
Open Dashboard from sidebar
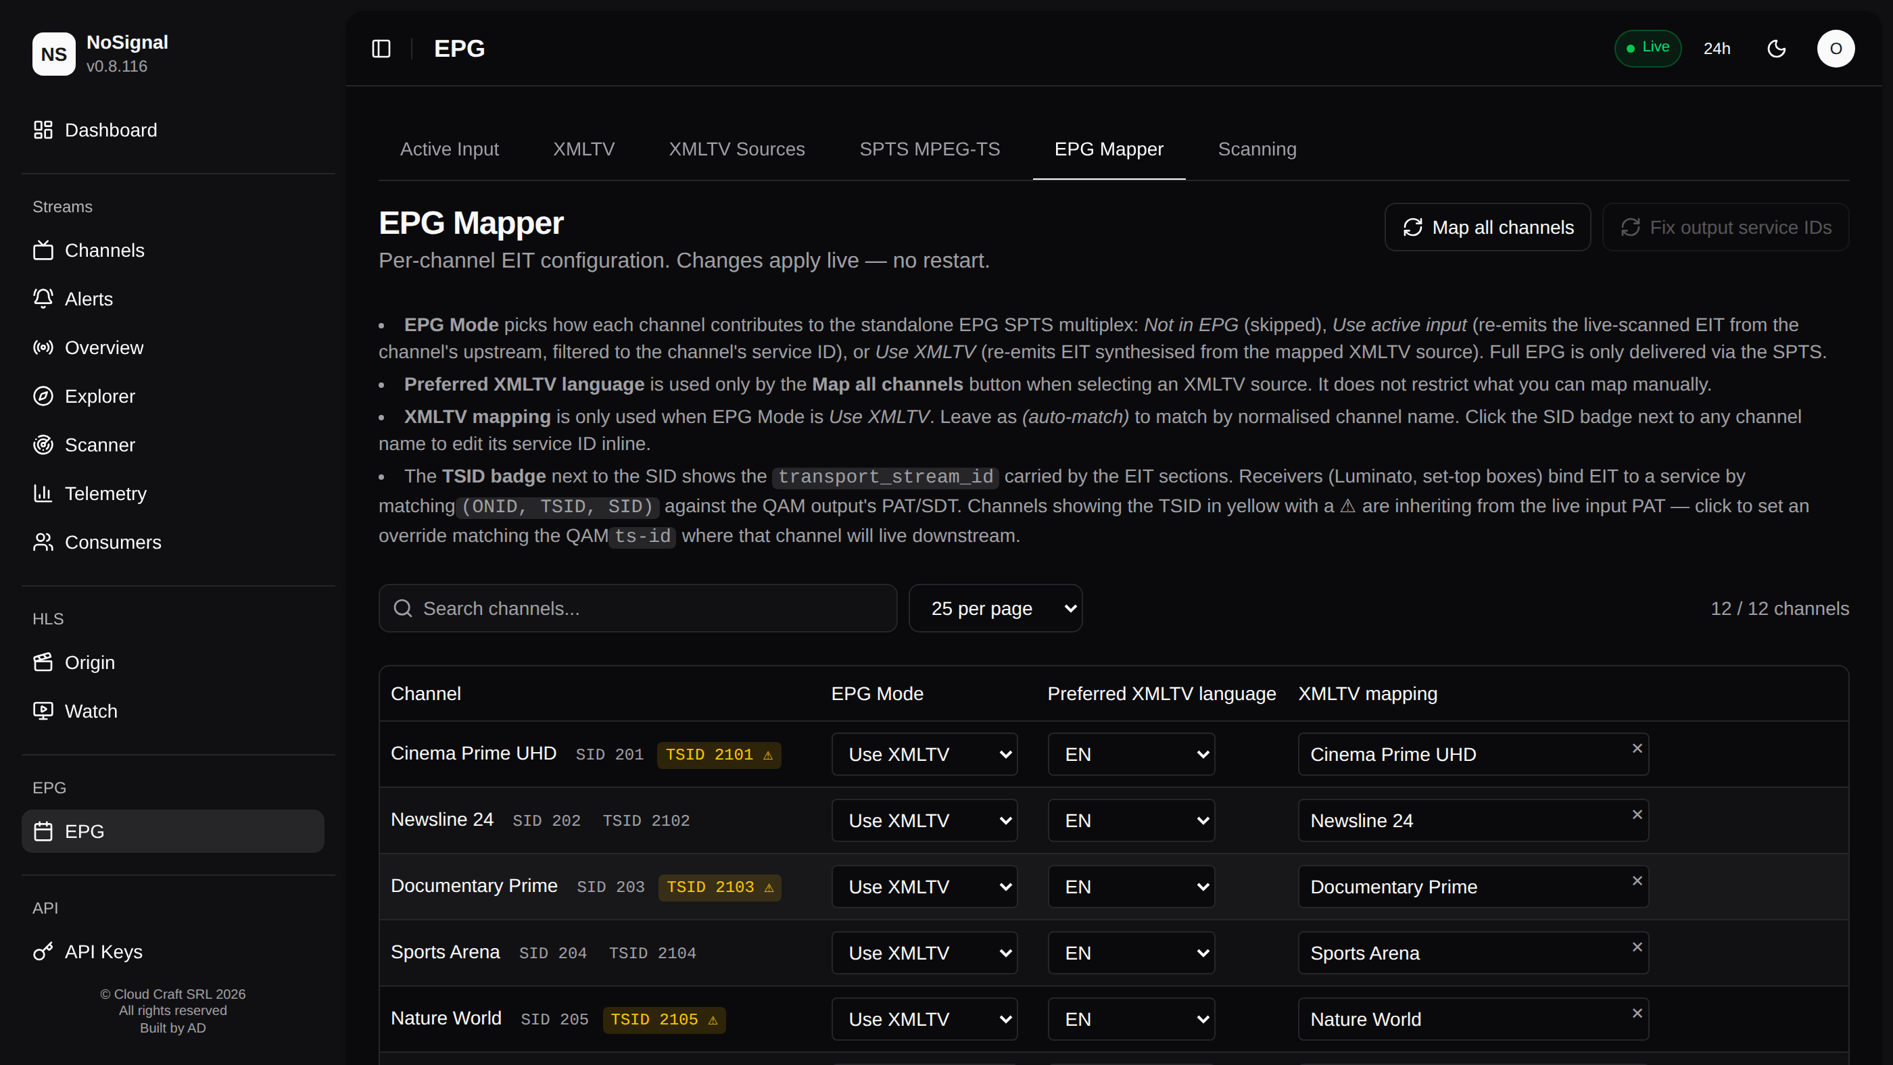coord(172,130)
